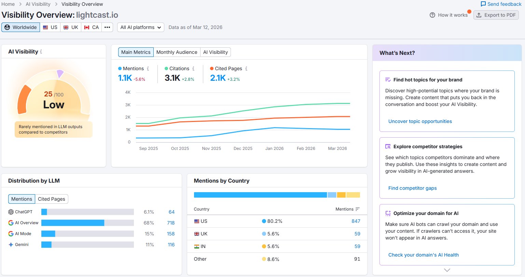Open the ChatGPT mentions count 64
Viewport: 525px width, 277px height.
click(x=171, y=212)
